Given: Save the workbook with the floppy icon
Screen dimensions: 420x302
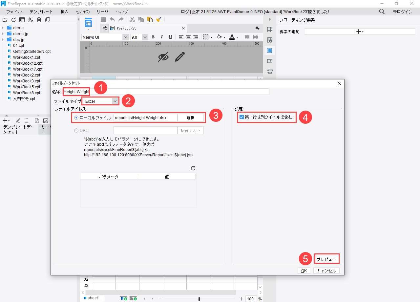Looking at the screenshot, I should tap(103, 19).
